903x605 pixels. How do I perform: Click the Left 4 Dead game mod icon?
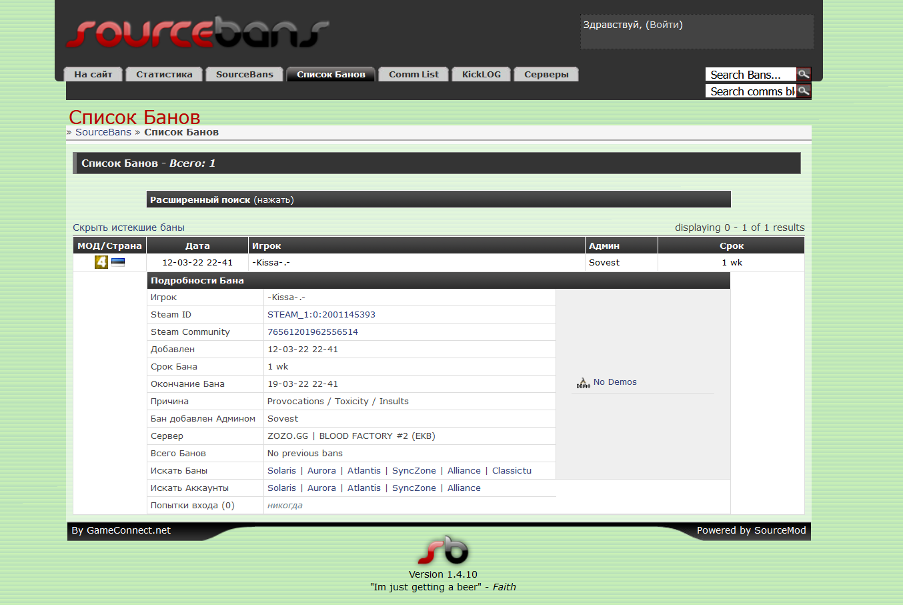[x=101, y=262]
